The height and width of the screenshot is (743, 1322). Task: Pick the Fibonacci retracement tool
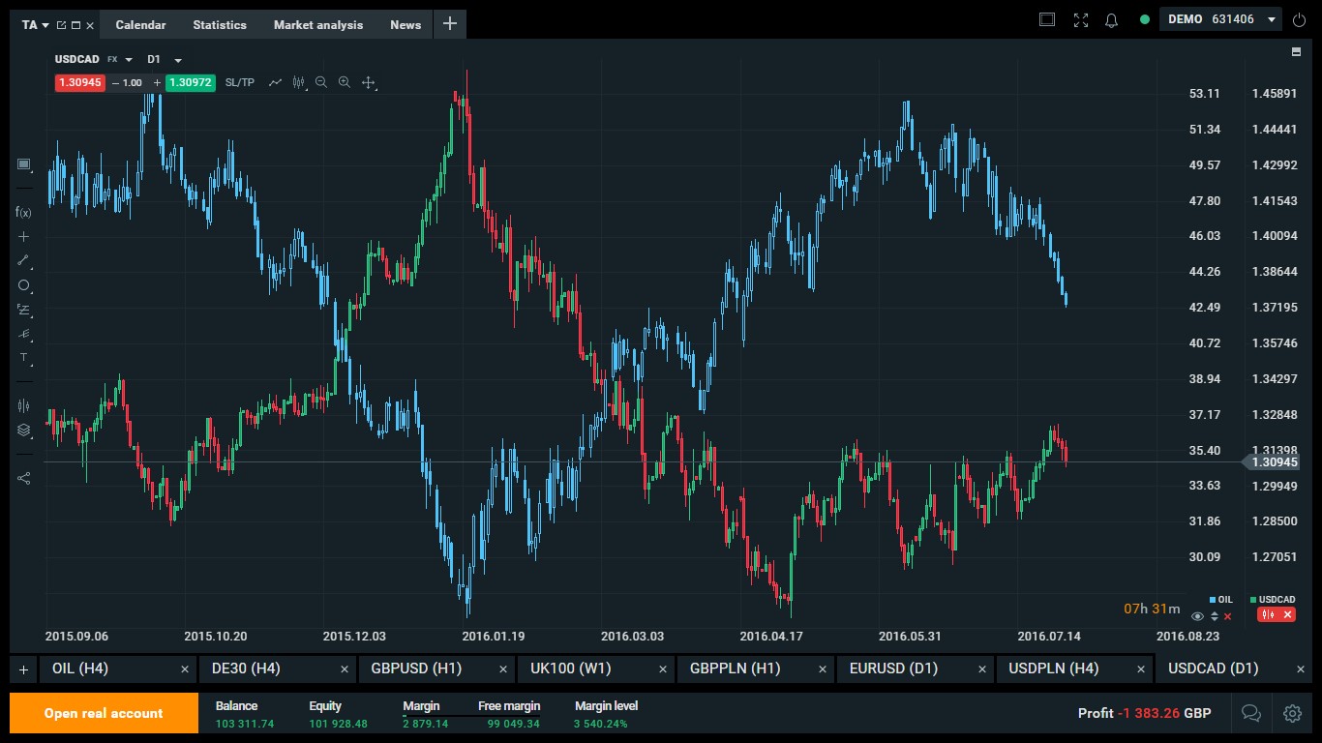point(24,310)
